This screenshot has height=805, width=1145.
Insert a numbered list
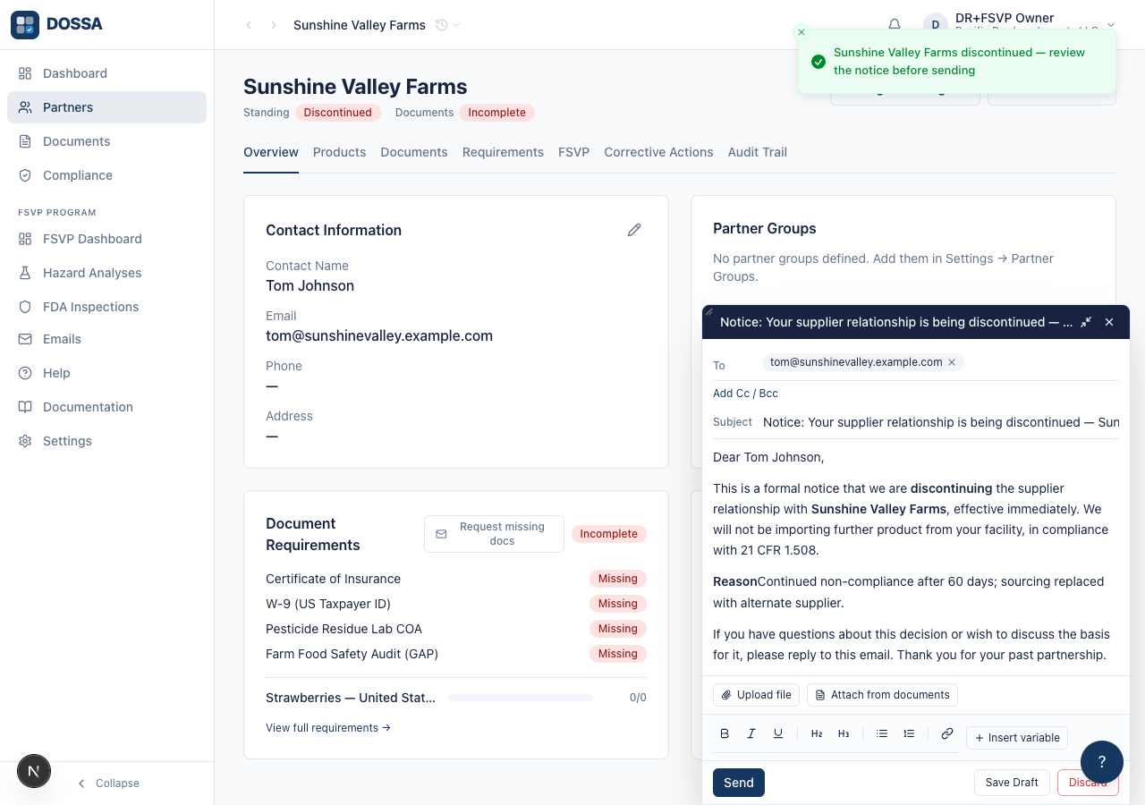click(x=909, y=733)
